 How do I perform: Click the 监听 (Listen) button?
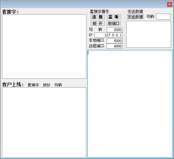click(x=114, y=17)
